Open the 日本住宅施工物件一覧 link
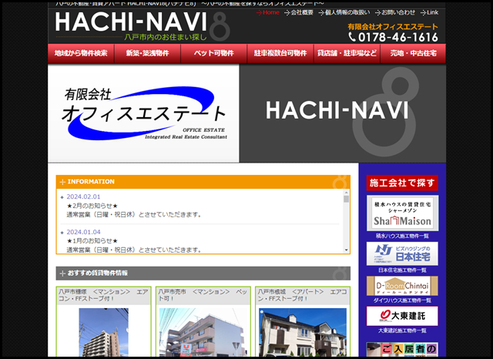 click(x=402, y=270)
